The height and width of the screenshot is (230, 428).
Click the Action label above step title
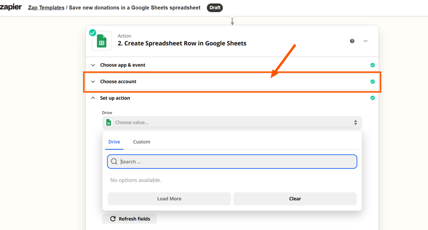click(x=124, y=36)
